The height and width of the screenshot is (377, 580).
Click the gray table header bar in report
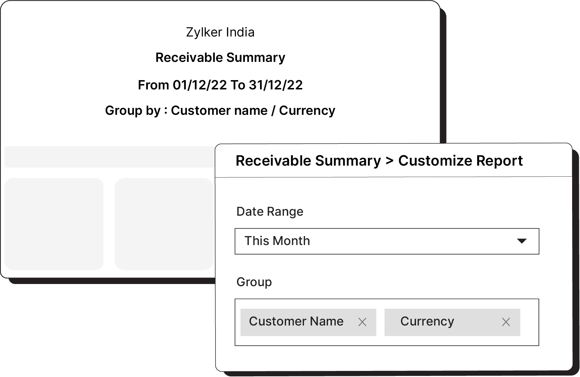[107, 157]
